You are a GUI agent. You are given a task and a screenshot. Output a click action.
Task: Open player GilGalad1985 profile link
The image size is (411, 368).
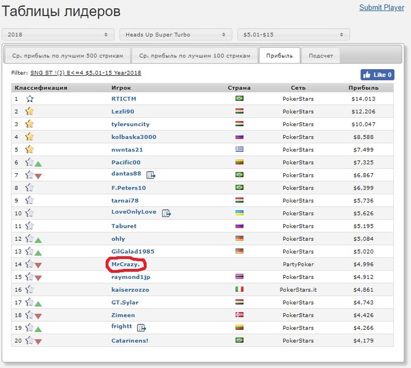[x=133, y=251]
